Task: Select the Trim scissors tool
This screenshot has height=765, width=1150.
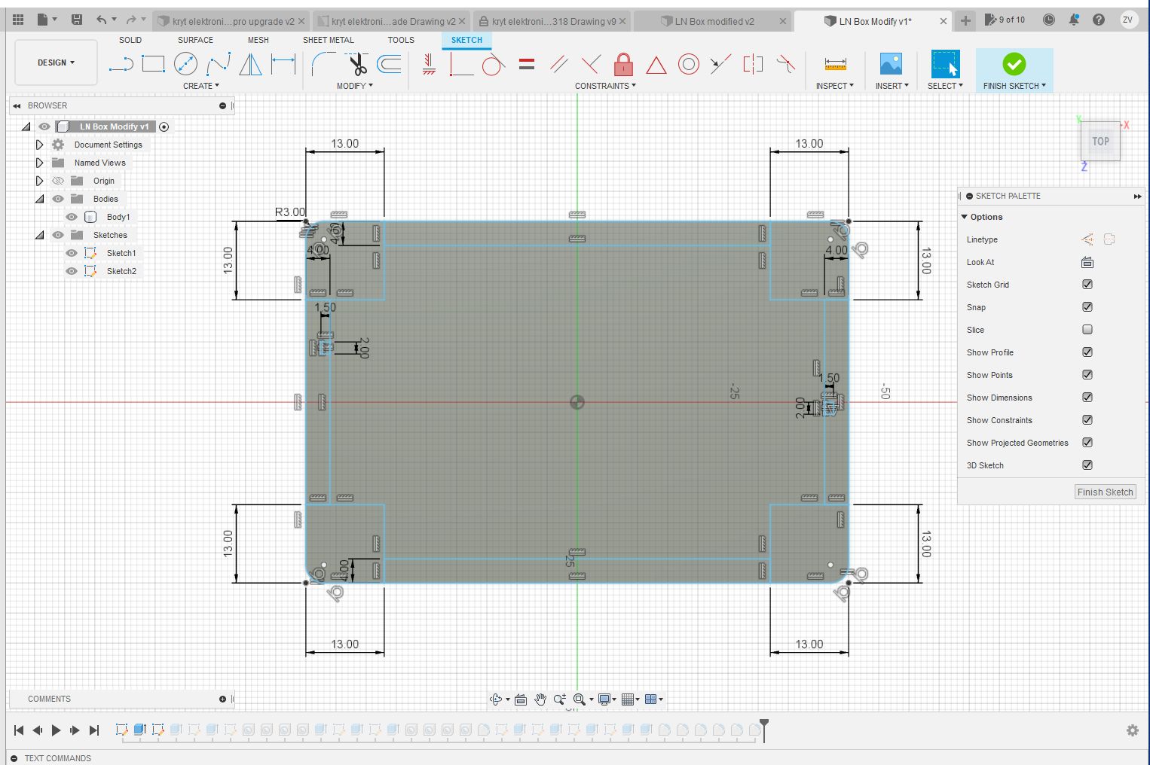Action: pyautogui.click(x=357, y=65)
